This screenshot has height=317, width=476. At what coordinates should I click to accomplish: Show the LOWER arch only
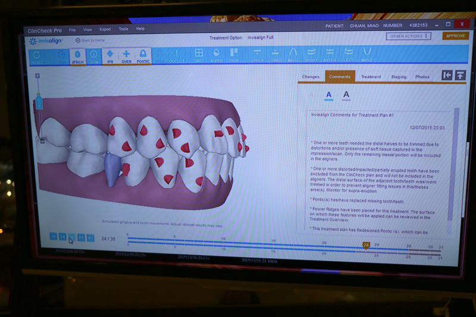click(275, 55)
